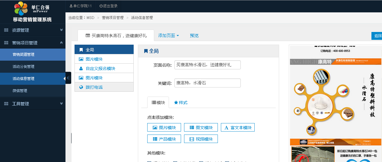Add a 图文模块 image-text module
The height and width of the screenshot is (162, 382).
(201, 128)
